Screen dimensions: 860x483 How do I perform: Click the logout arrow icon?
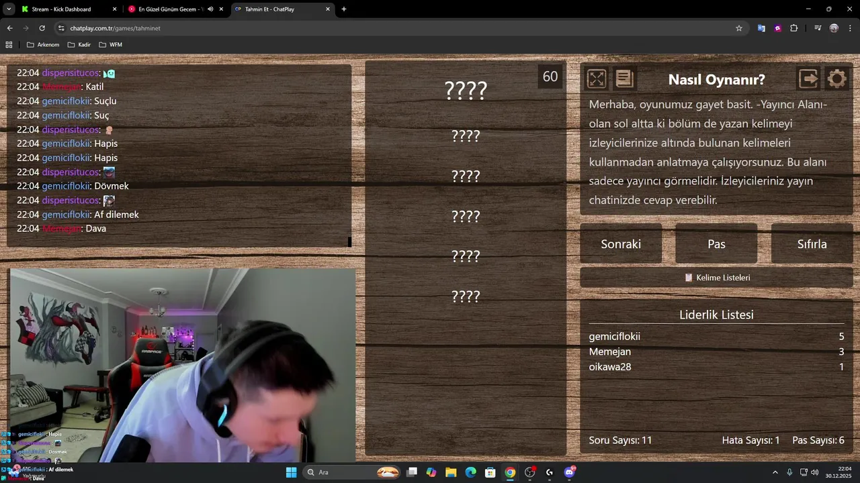pyautogui.click(x=808, y=79)
